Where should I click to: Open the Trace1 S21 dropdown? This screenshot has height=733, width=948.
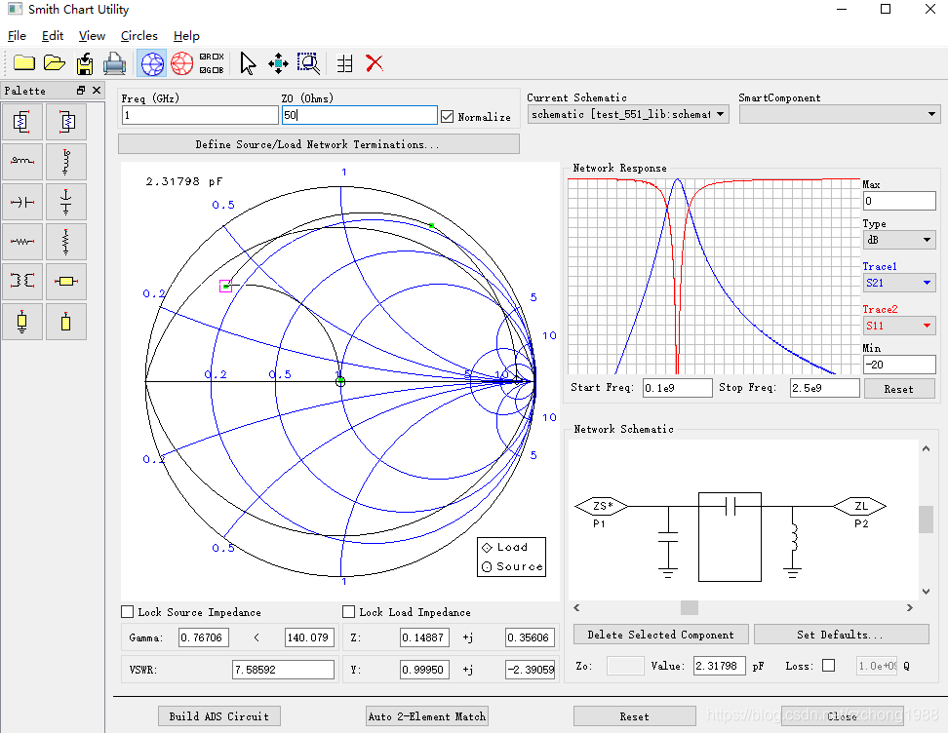click(899, 283)
